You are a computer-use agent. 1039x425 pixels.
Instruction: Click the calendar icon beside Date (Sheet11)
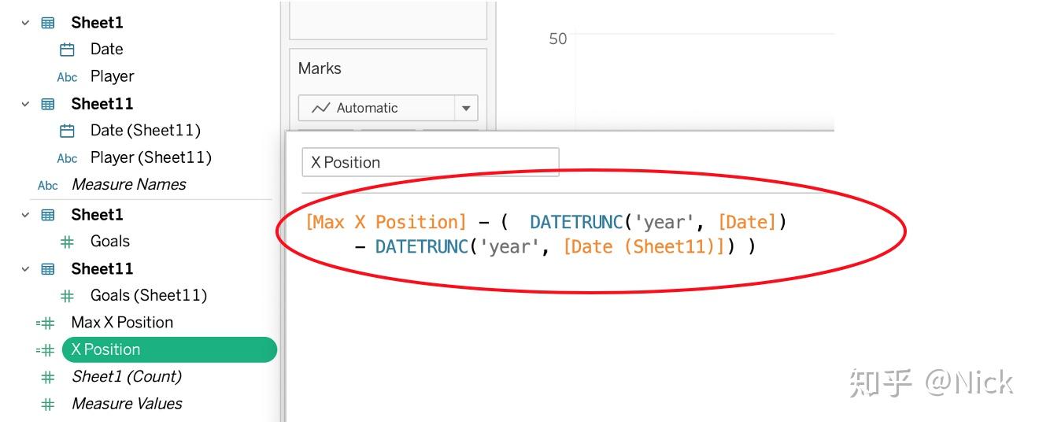point(68,131)
